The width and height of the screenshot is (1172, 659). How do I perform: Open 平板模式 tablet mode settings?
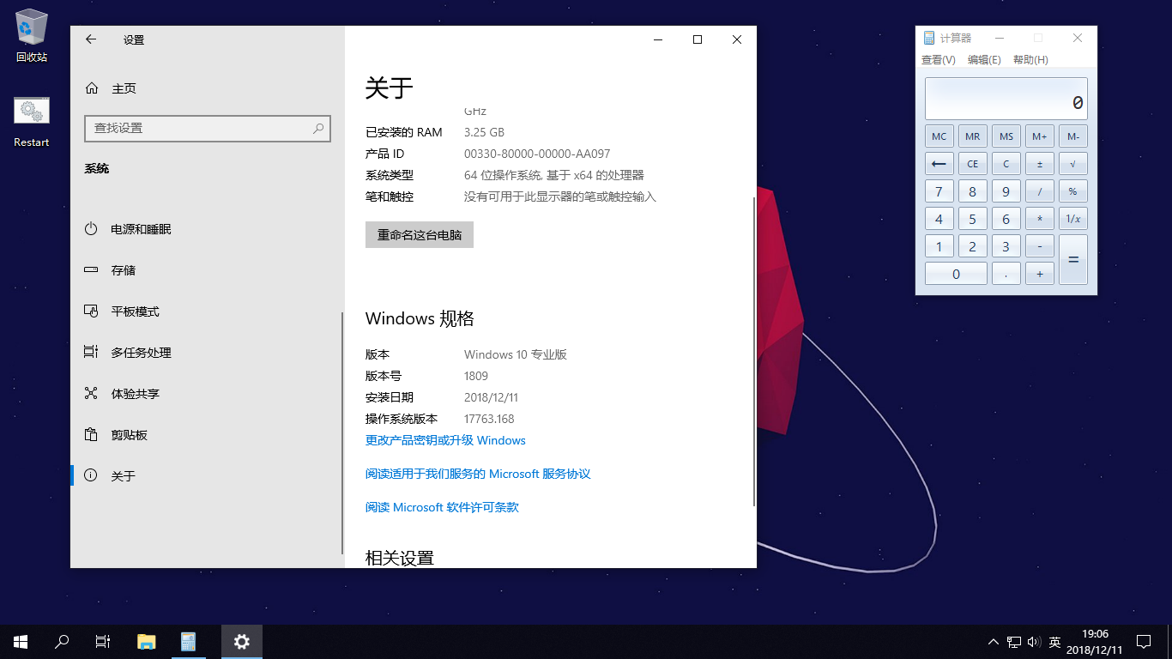coord(135,311)
